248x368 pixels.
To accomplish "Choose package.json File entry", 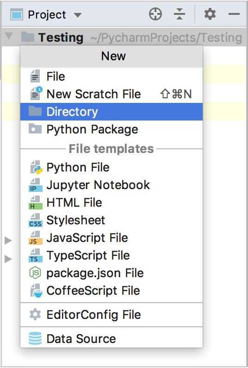I will pyautogui.click(x=112, y=273).
